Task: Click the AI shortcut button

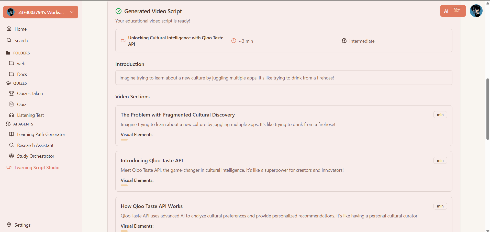Action: [453, 11]
